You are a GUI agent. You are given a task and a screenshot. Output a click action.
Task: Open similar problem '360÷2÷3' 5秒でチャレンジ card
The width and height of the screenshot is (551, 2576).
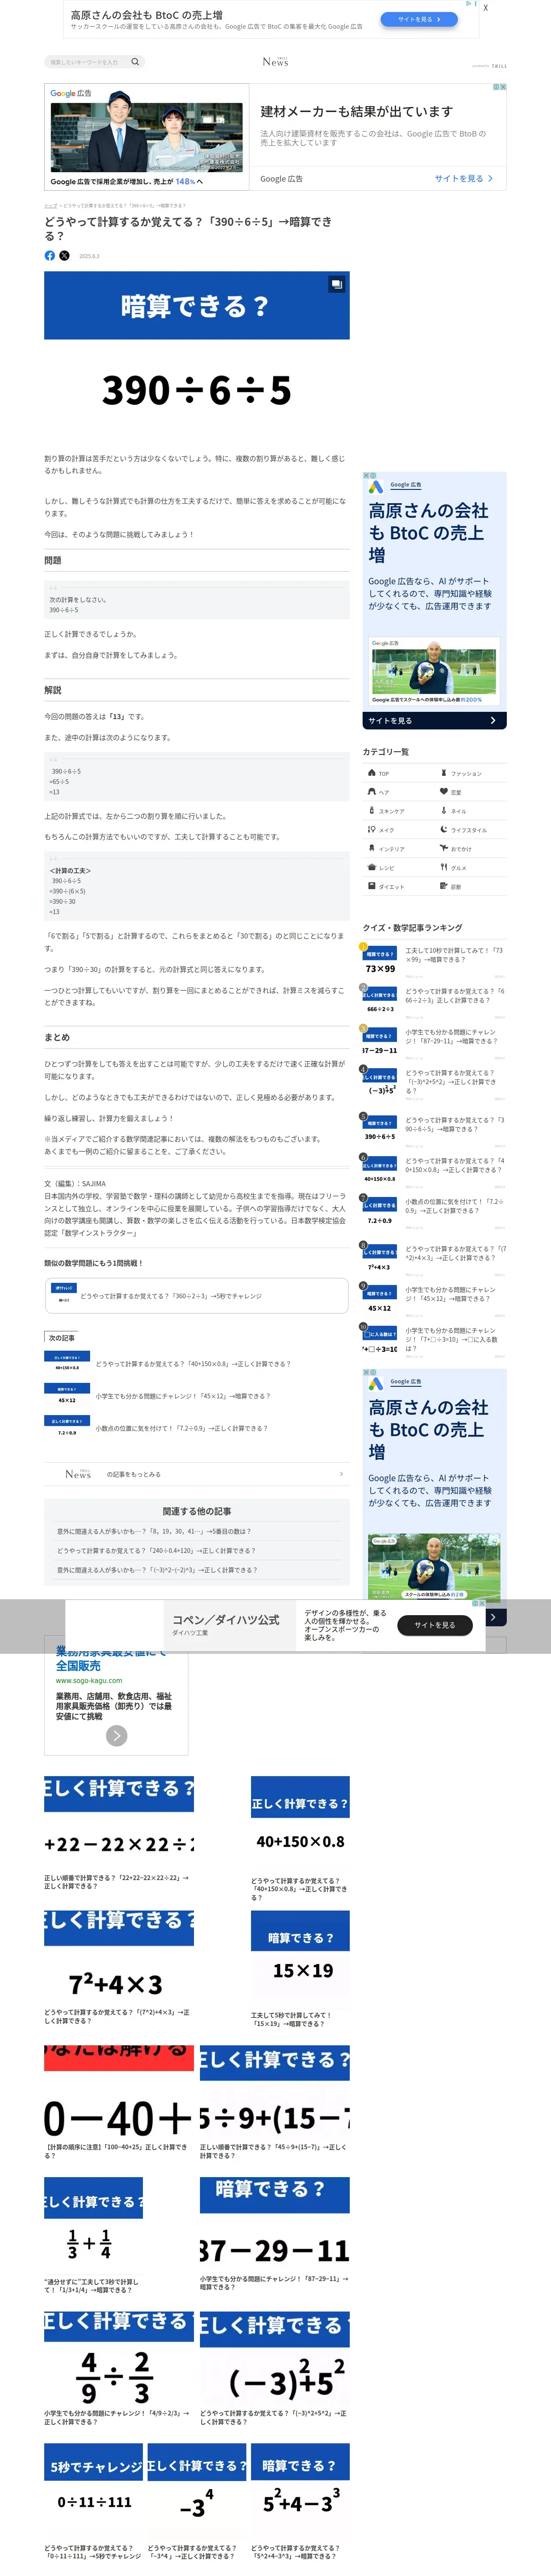coord(197,1297)
